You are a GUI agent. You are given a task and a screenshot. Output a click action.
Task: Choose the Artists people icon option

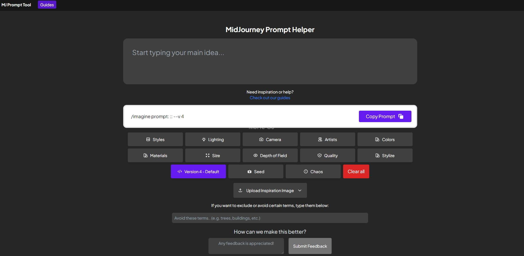(327, 139)
